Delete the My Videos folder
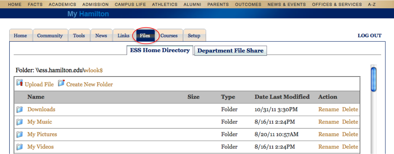Image resolution: width=394 pixels, height=154 pixels. coord(350,147)
